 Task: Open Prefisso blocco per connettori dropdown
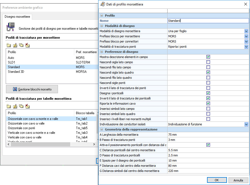tap(246, 41)
